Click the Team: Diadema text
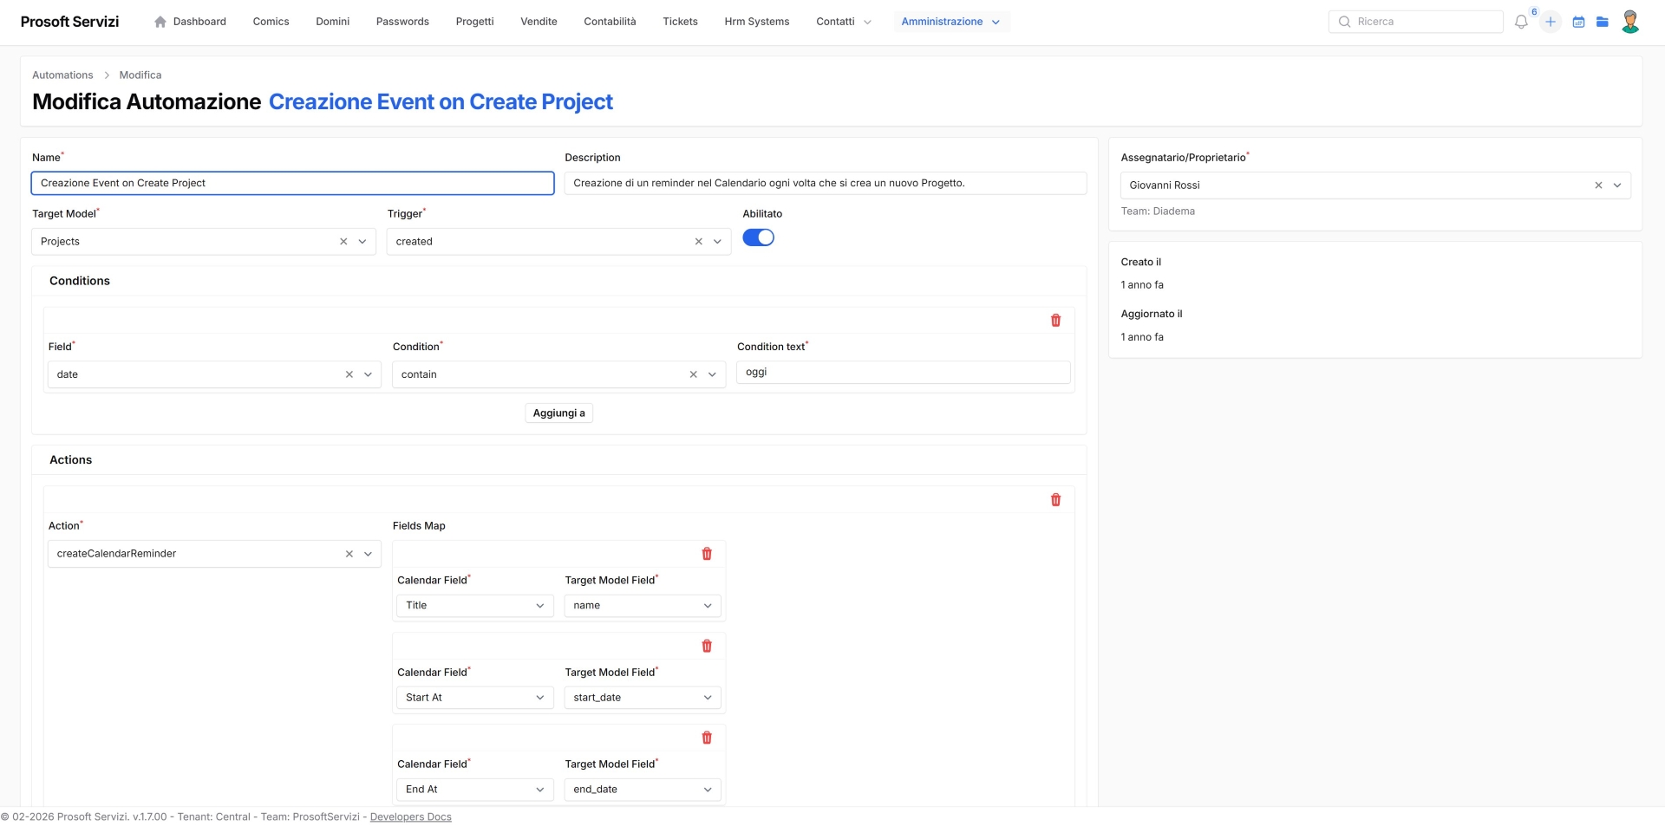This screenshot has width=1665, height=826. click(1157, 211)
